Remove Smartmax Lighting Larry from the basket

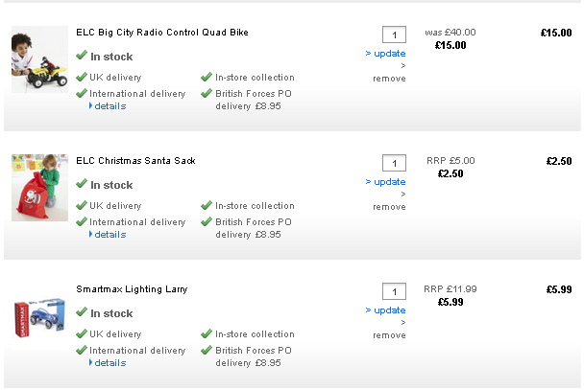pos(389,335)
